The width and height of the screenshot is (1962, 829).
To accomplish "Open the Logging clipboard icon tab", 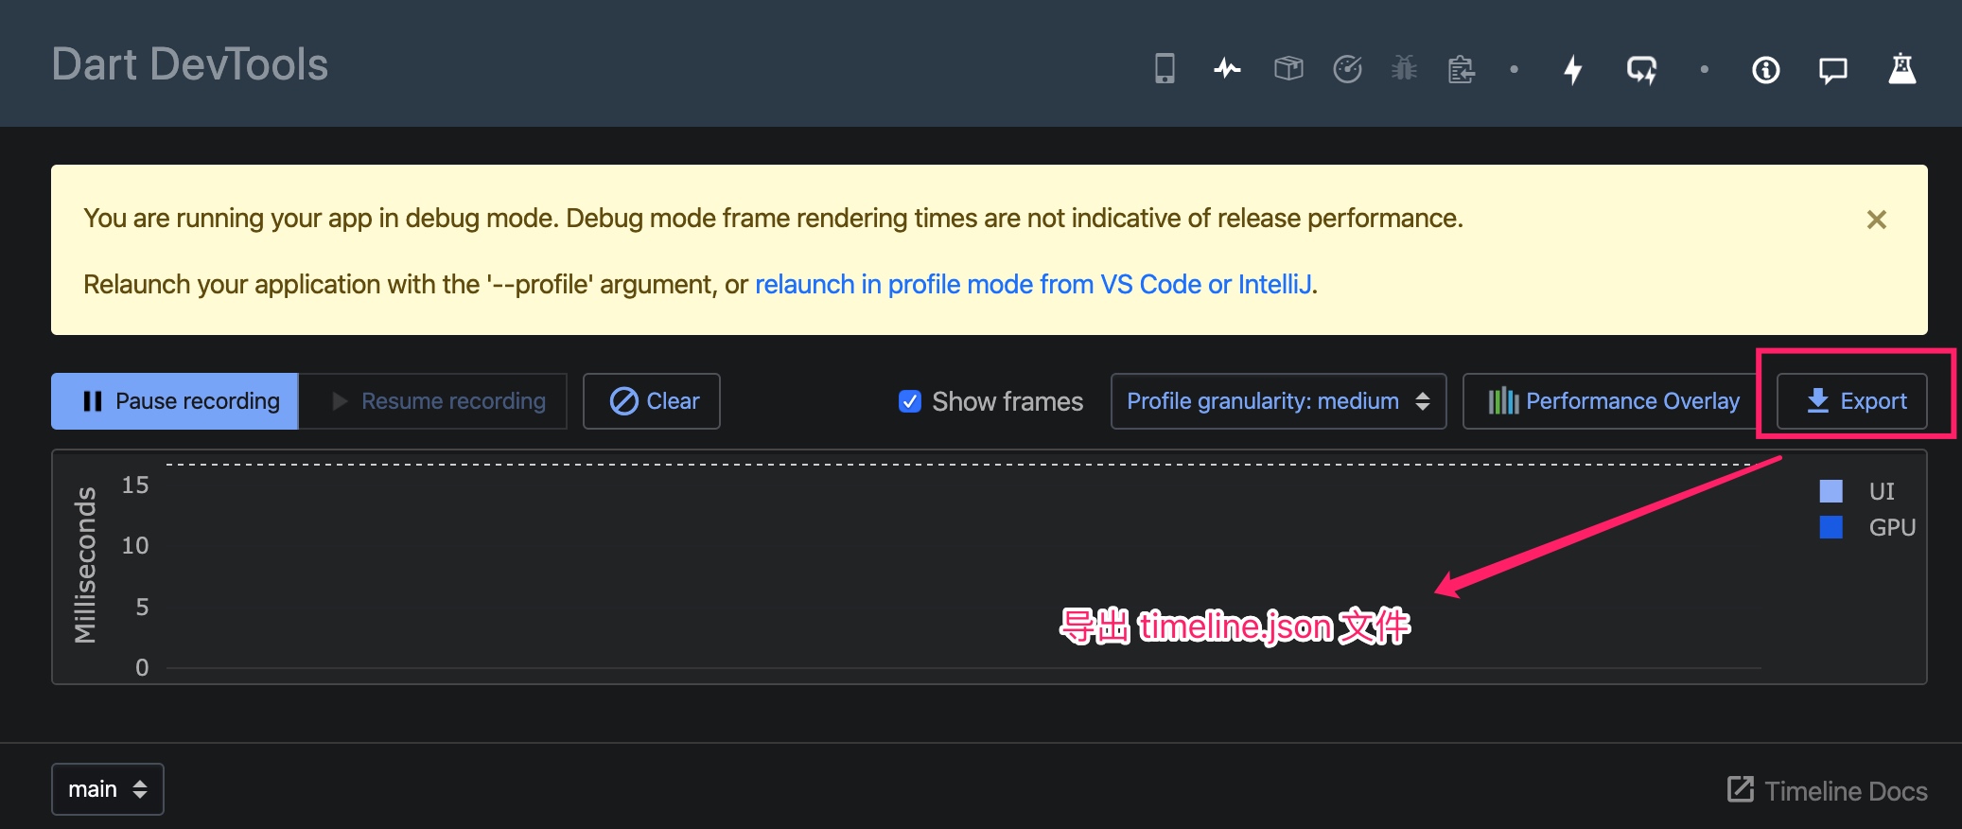I will tap(1462, 68).
